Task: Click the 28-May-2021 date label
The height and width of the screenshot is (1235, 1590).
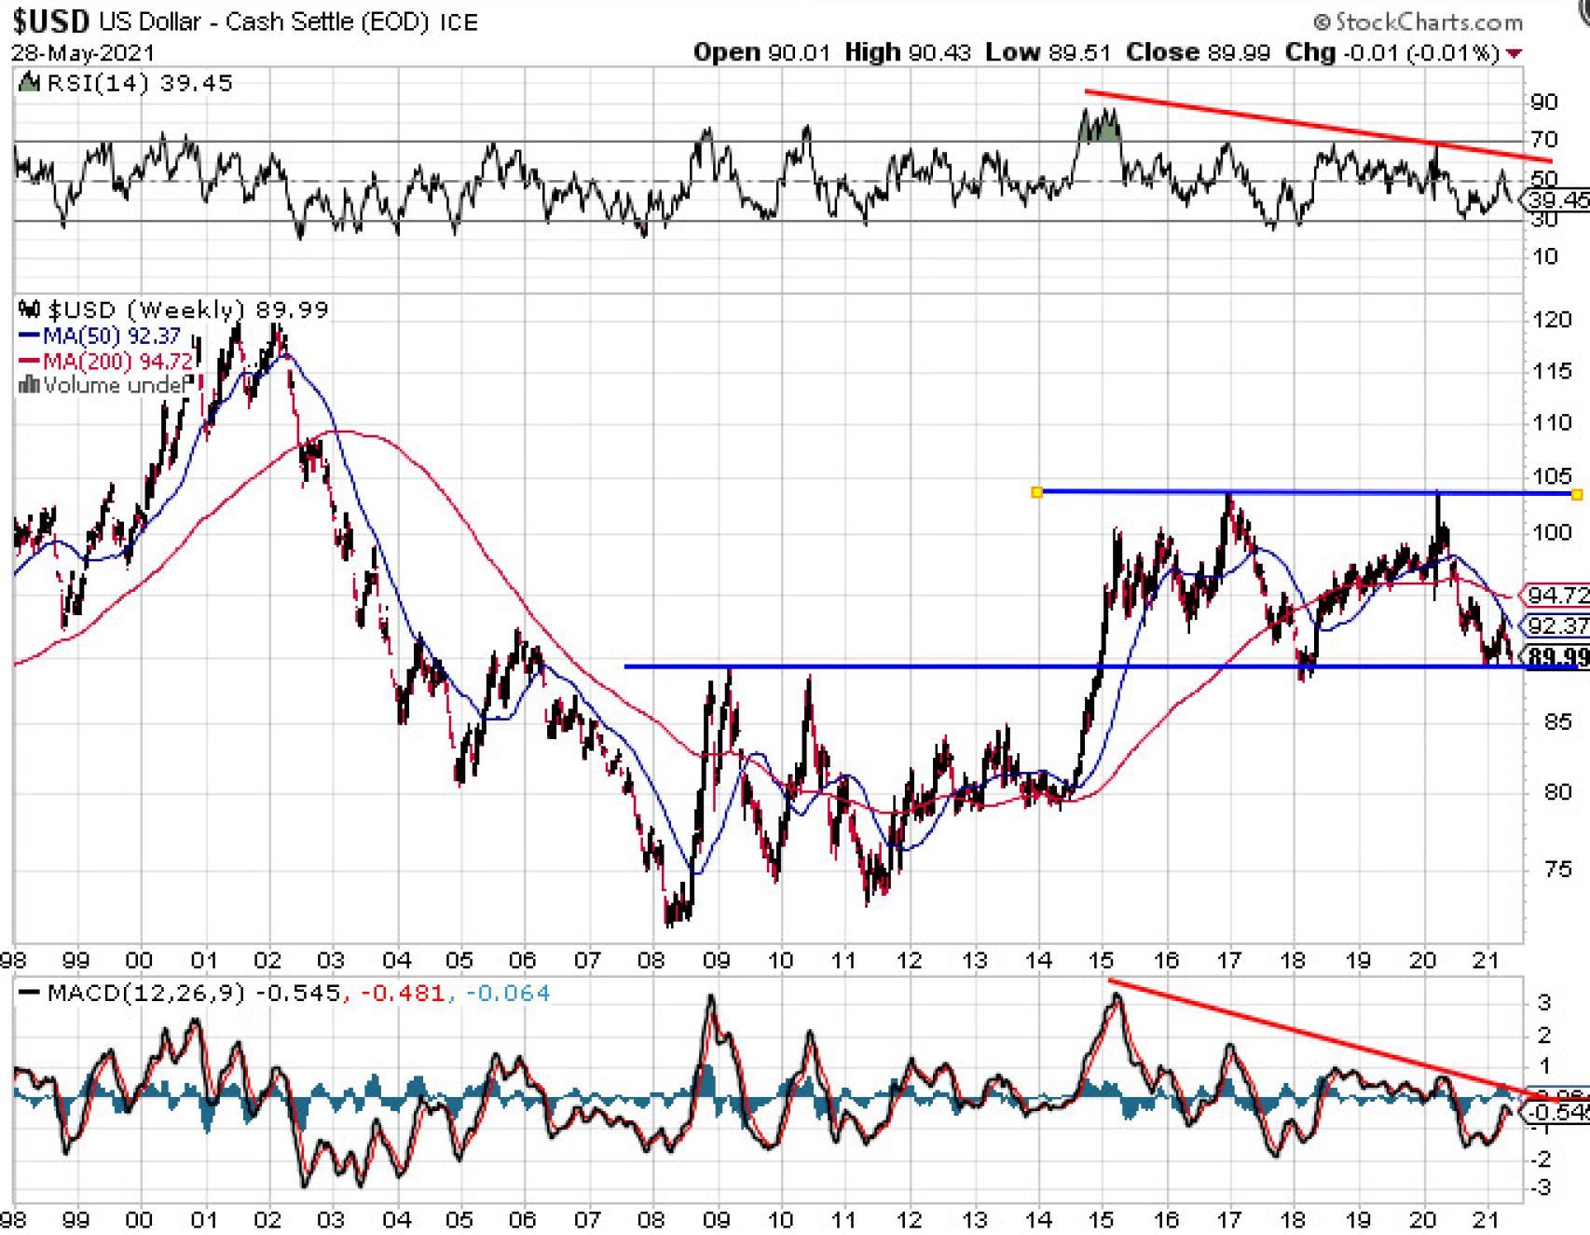Action: pyautogui.click(x=83, y=52)
